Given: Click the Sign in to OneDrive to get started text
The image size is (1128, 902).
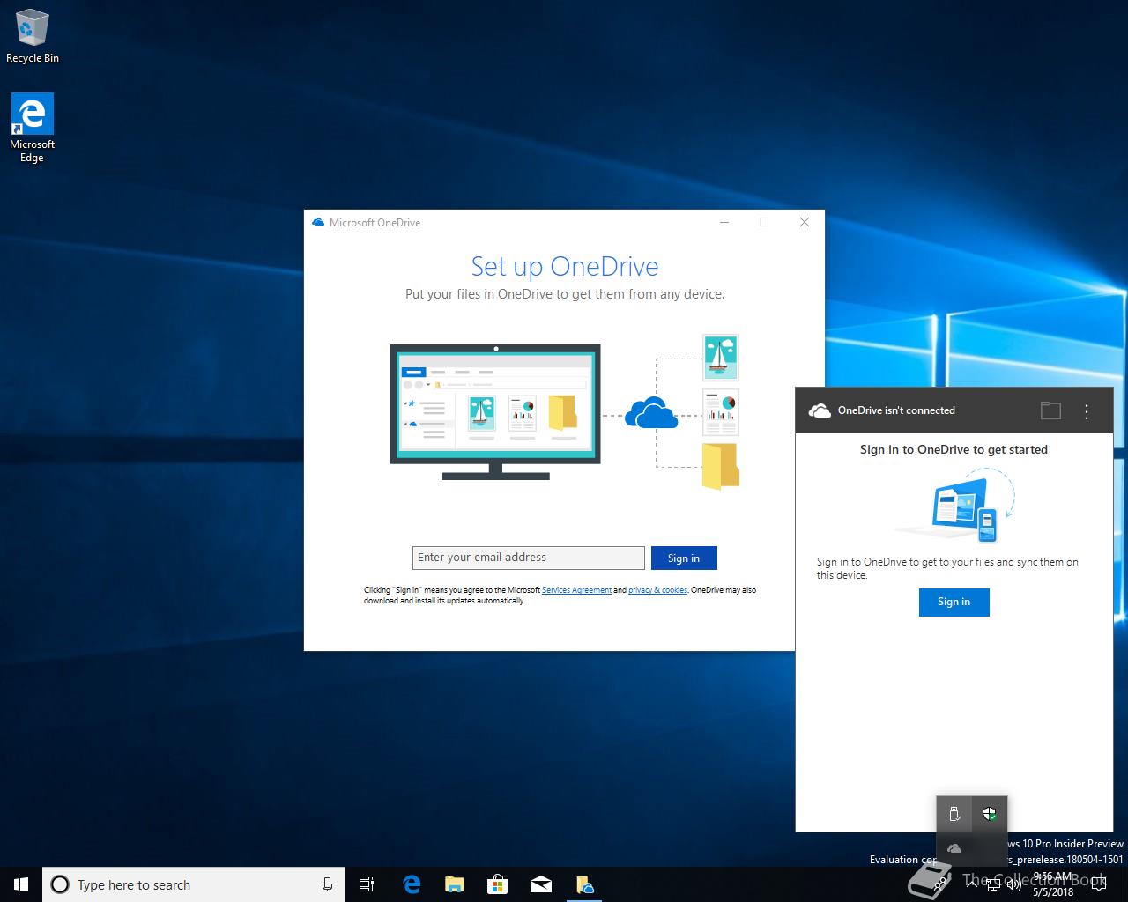Looking at the screenshot, I should tap(954, 449).
